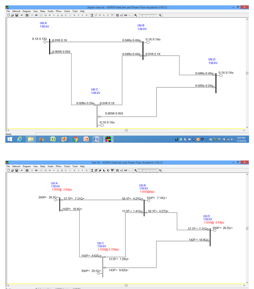Open Network menu in Aspen class ex window
254x289 pixels.
point(16,11)
